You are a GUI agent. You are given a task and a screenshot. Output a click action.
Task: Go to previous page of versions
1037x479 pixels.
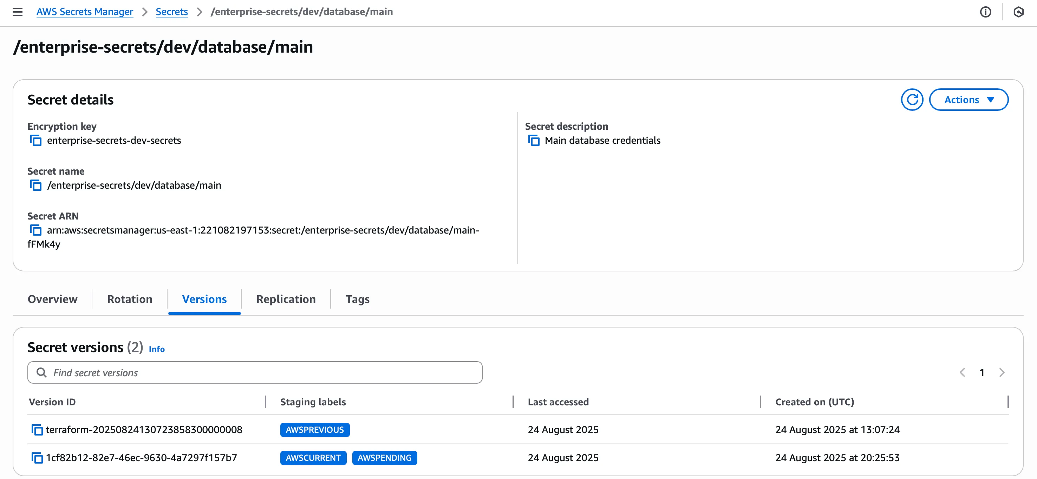962,372
